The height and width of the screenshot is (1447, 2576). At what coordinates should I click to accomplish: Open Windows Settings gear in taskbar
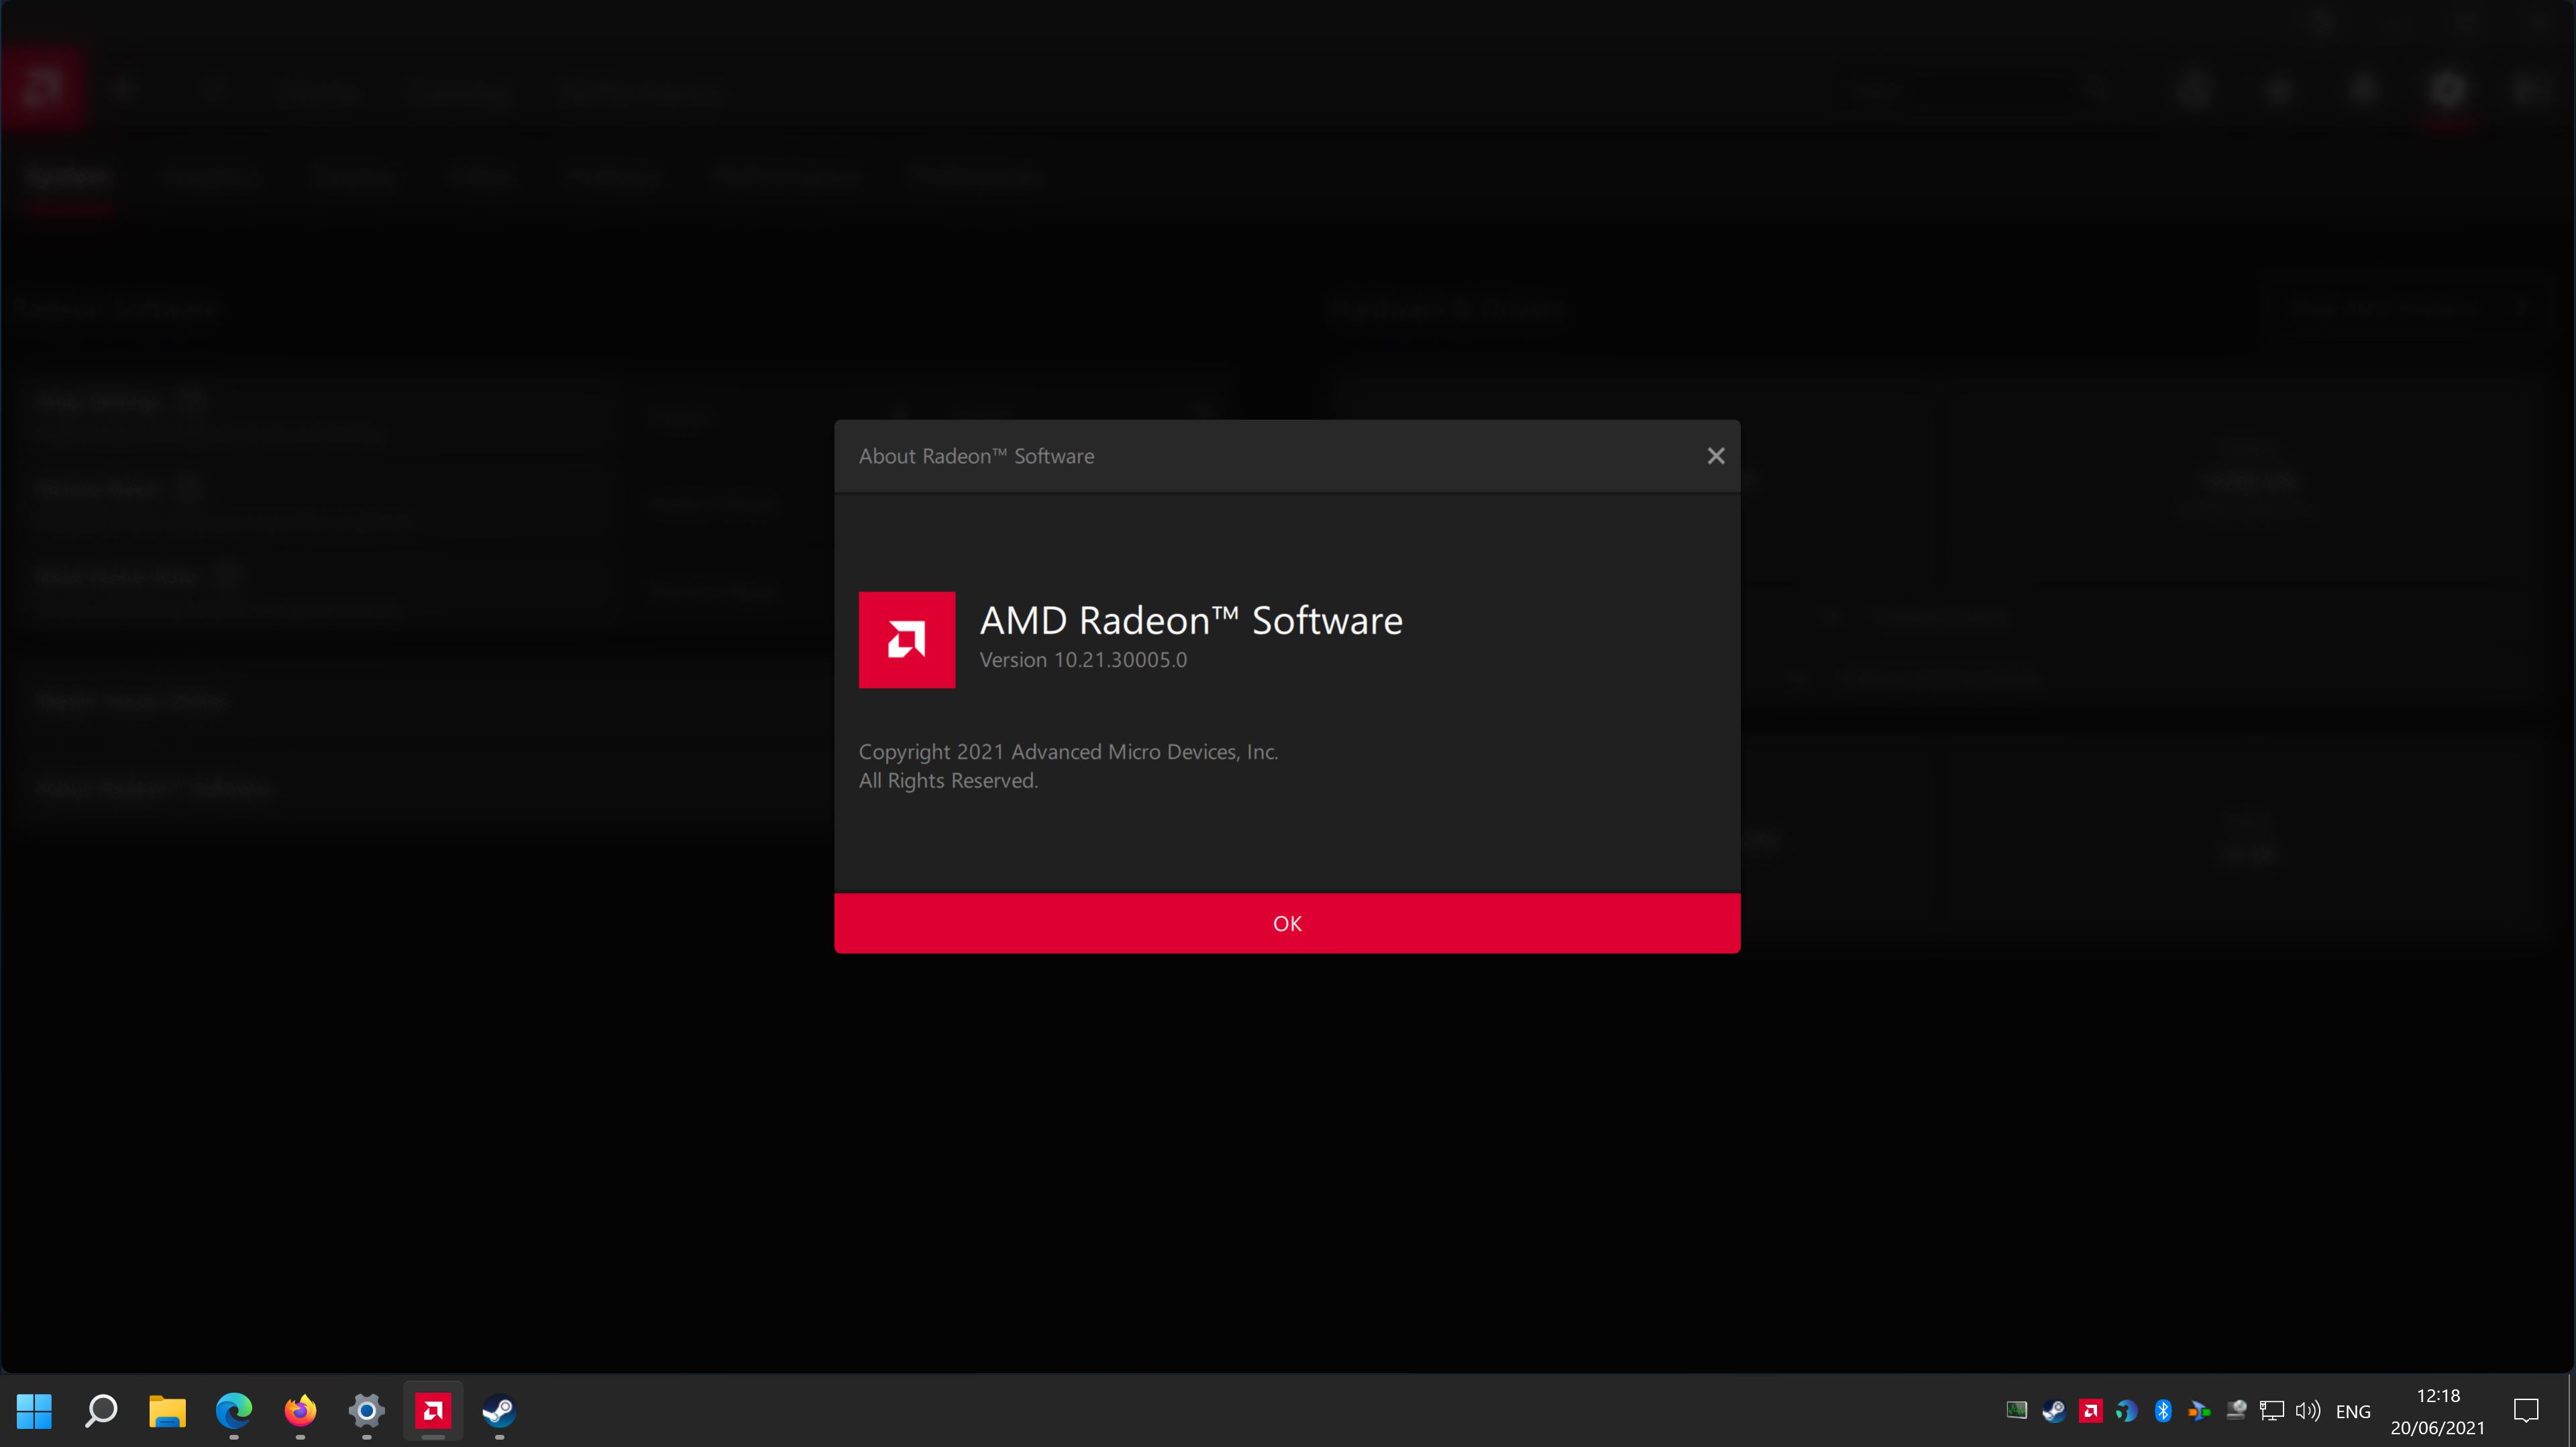[x=366, y=1410]
